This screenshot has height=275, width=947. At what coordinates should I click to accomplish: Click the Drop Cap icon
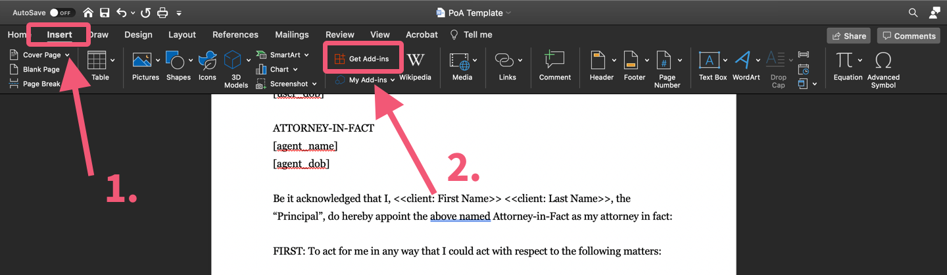[x=776, y=60]
